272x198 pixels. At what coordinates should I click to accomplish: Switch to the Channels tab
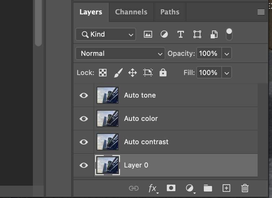[131, 12]
